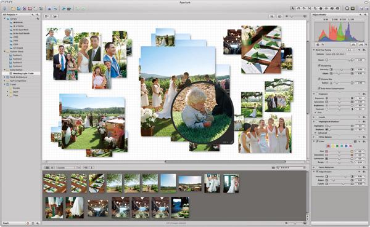Expand the White Balance section
Screen dimensions: 370x227
[314, 137]
